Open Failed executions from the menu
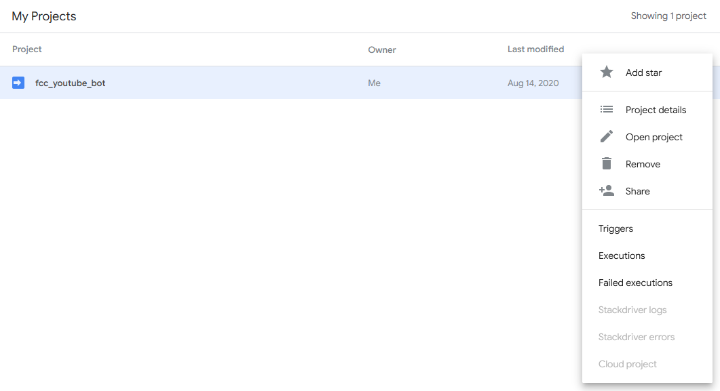The width and height of the screenshot is (720, 391). (x=647, y=283)
